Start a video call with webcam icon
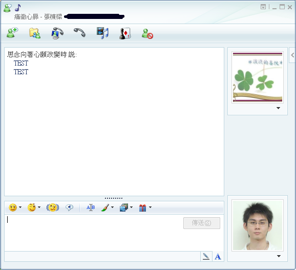The width and height of the screenshot is (296, 270). coord(57,33)
